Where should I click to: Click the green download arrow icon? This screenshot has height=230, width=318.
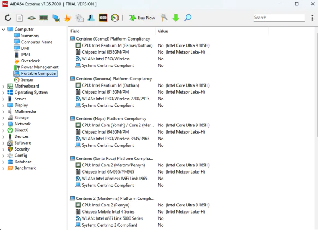click(x=175, y=18)
